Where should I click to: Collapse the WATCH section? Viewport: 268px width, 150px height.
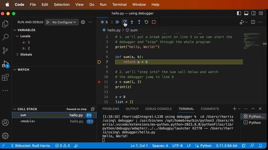tap(15, 70)
